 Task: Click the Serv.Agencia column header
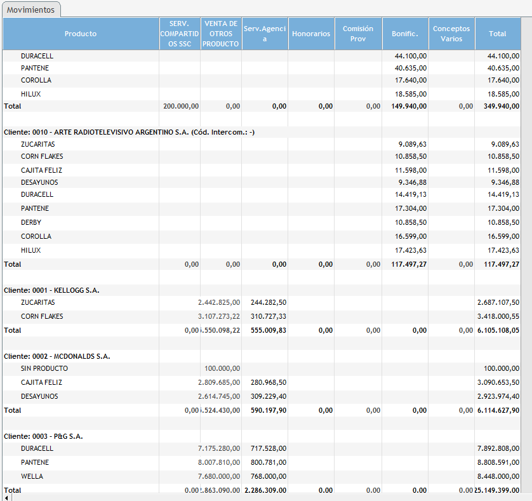[265, 34]
